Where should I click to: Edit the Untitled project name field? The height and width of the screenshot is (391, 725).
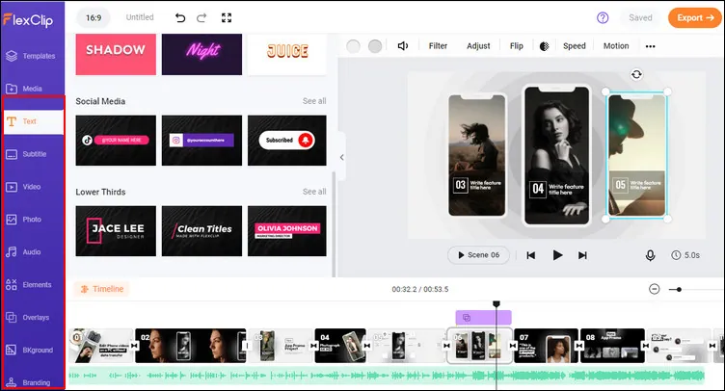click(140, 17)
